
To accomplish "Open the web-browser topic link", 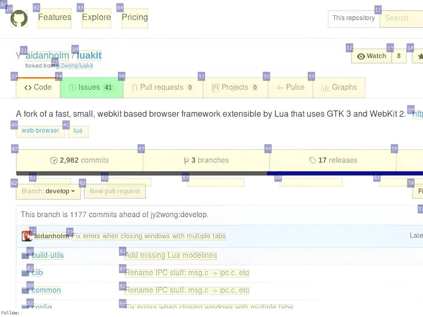I will point(40,130).
